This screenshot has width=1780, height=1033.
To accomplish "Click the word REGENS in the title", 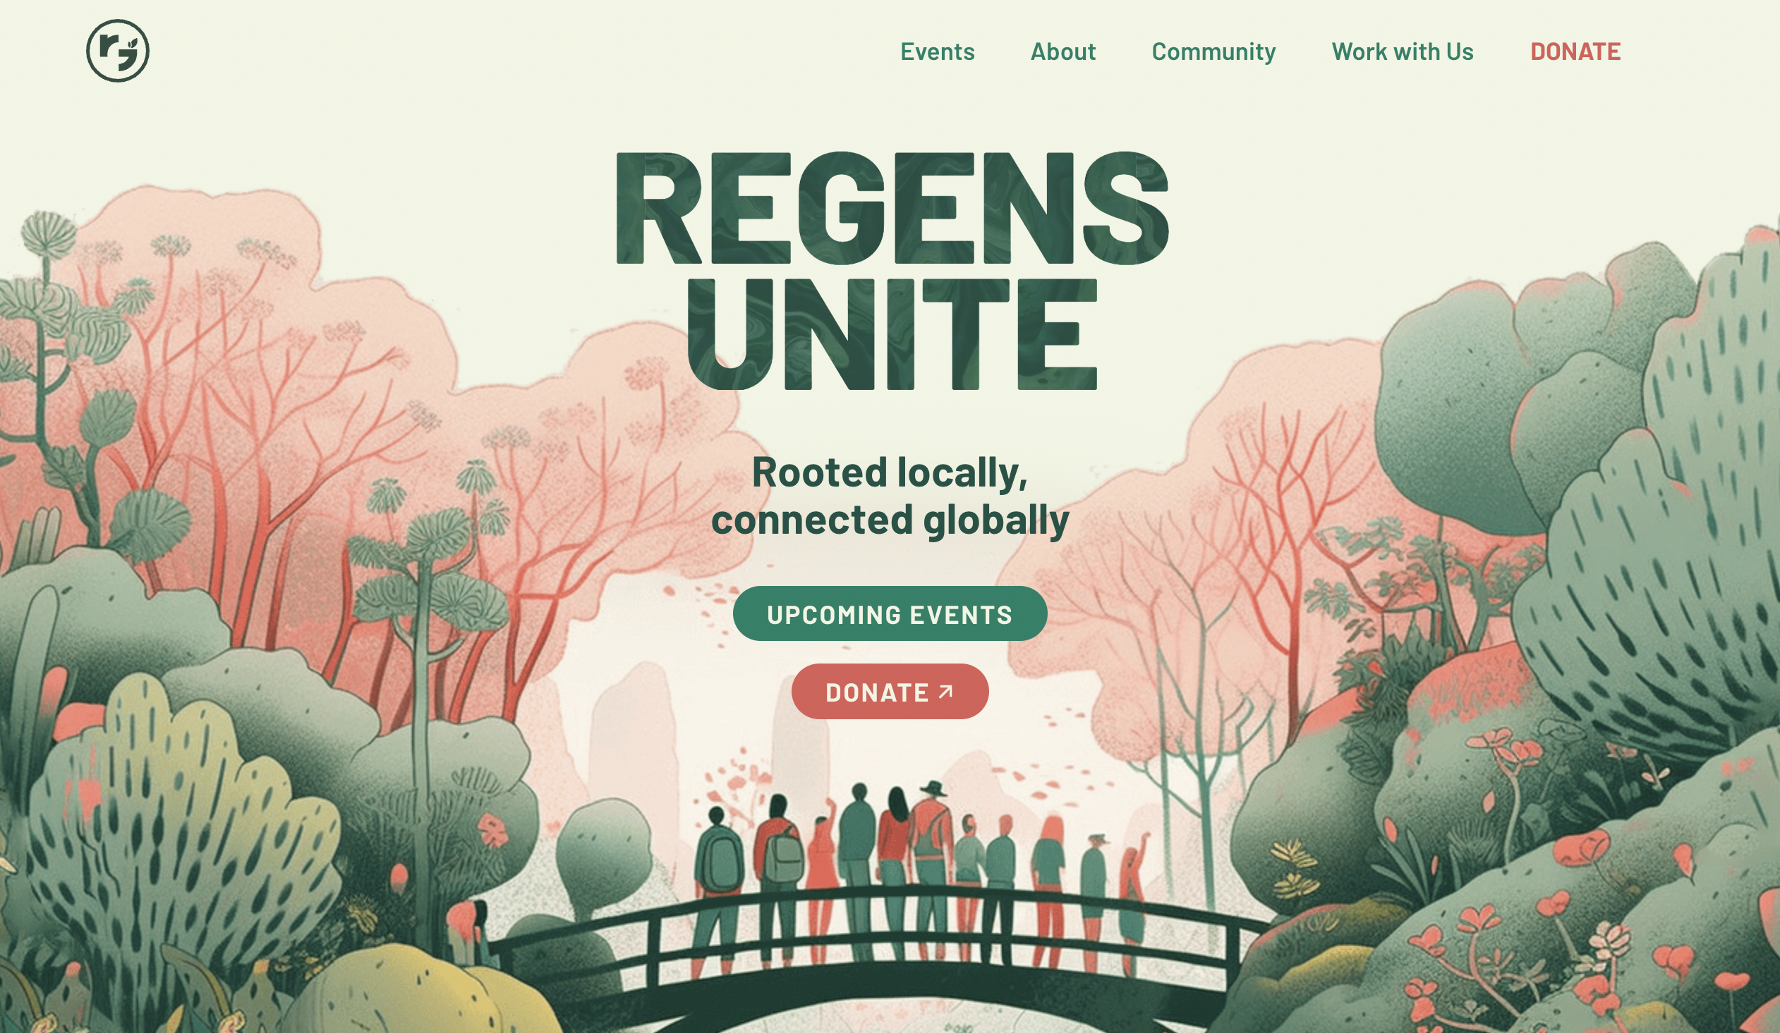I will [x=892, y=207].
